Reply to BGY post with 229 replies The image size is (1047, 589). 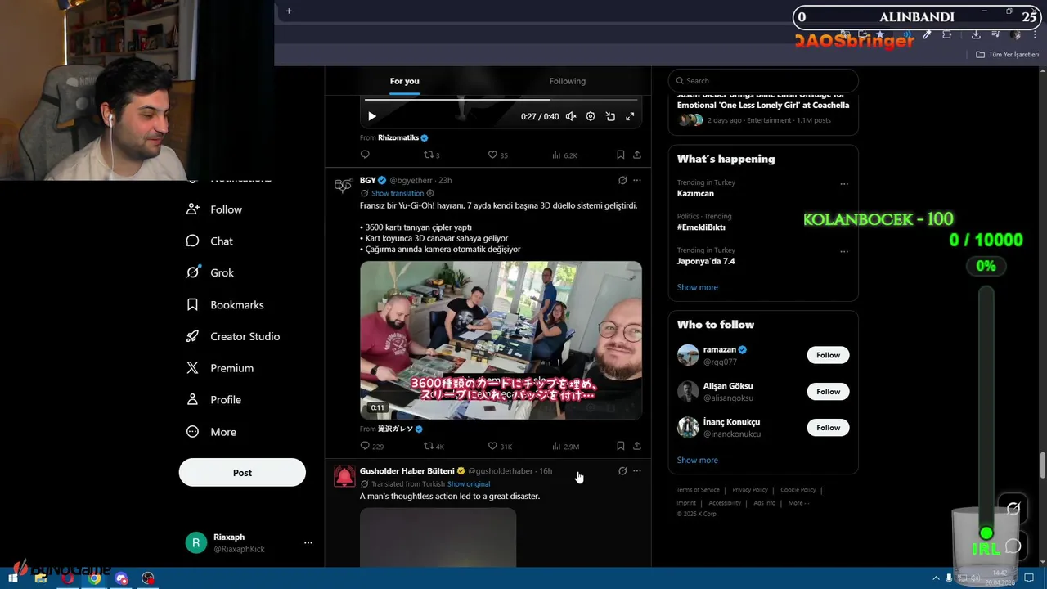pos(371,446)
